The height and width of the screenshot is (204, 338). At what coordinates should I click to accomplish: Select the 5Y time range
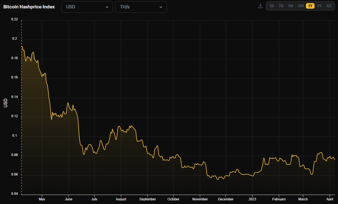click(x=319, y=6)
